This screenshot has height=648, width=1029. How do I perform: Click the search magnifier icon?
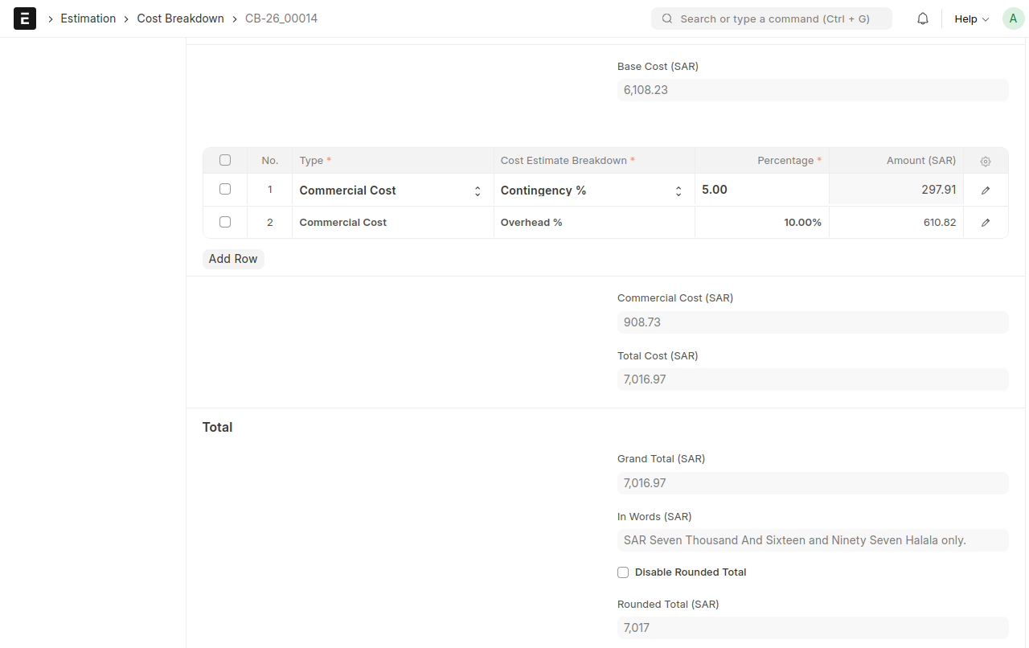pyautogui.click(x=667, y=18)
